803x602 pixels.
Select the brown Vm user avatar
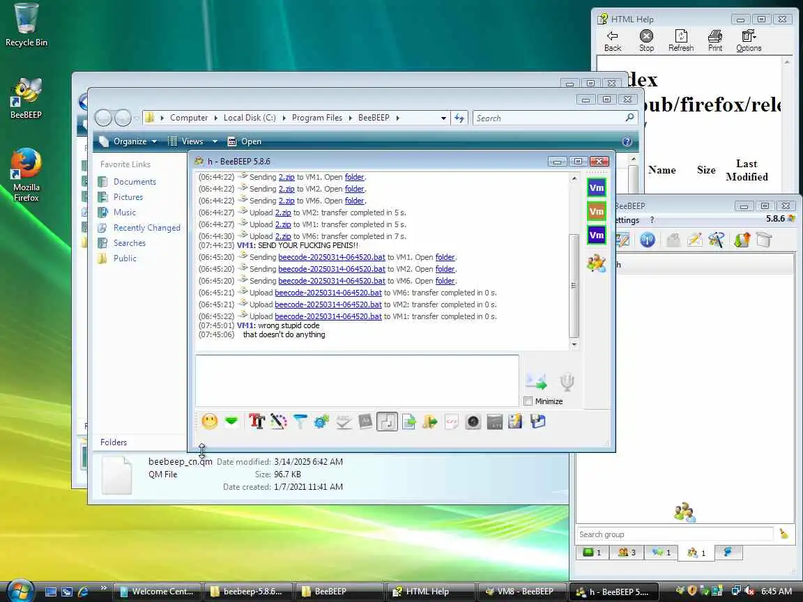tap(597, 211)
